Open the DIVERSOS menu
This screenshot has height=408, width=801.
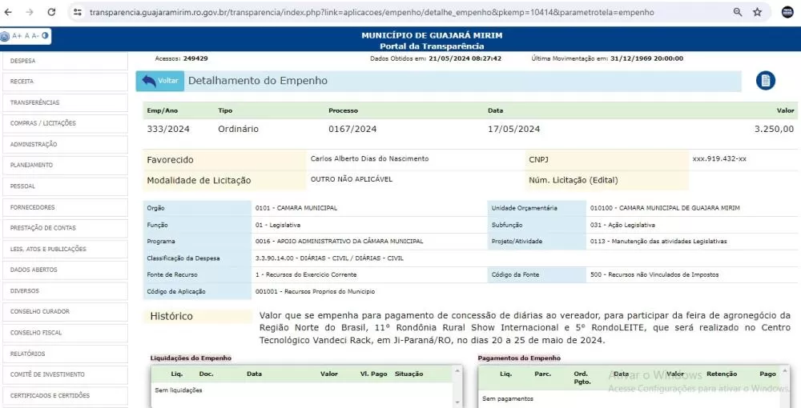point(65,290)
